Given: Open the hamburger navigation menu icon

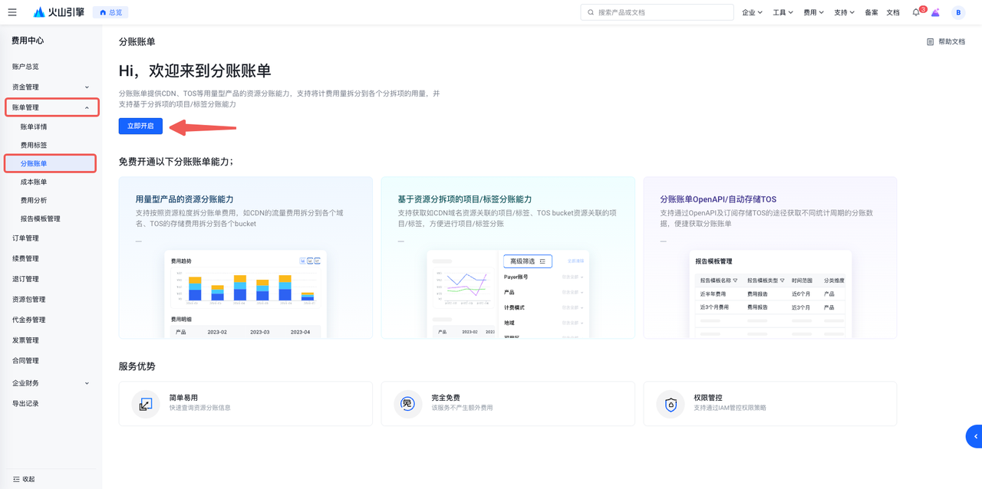Looking at the screenshot, I should (x=12, y=12).
